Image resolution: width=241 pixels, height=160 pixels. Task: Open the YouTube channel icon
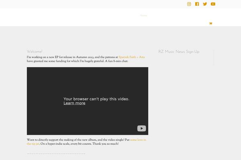coord(213,4)
